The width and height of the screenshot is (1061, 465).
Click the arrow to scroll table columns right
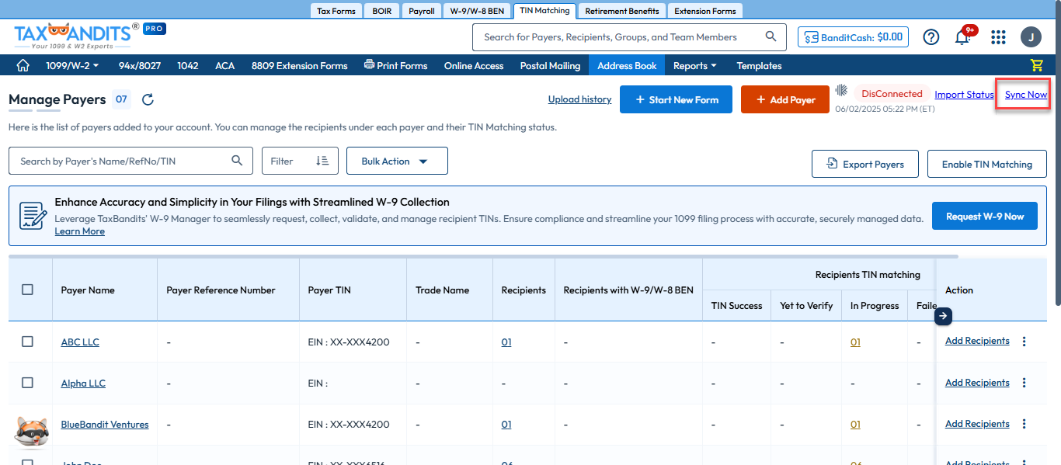(x=943, y=316)
